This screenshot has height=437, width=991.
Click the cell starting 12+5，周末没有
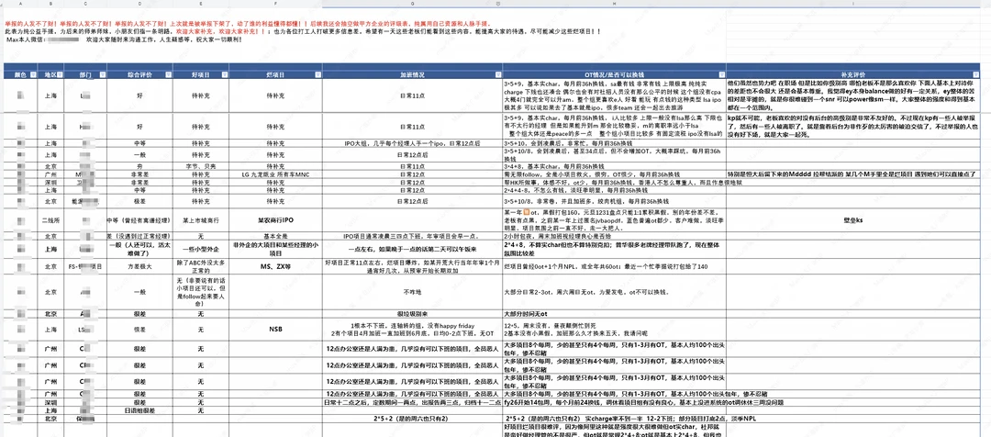614,329
